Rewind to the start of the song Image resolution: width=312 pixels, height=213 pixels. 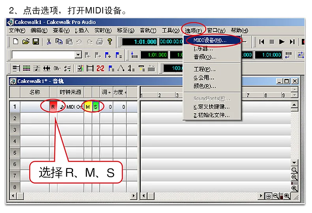click(261, 42)
